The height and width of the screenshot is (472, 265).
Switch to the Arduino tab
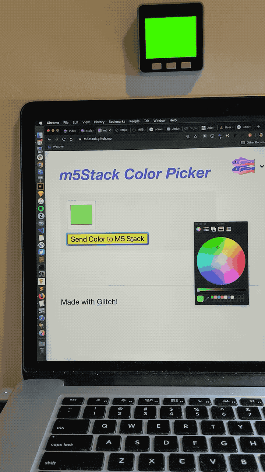click(173, 129)
